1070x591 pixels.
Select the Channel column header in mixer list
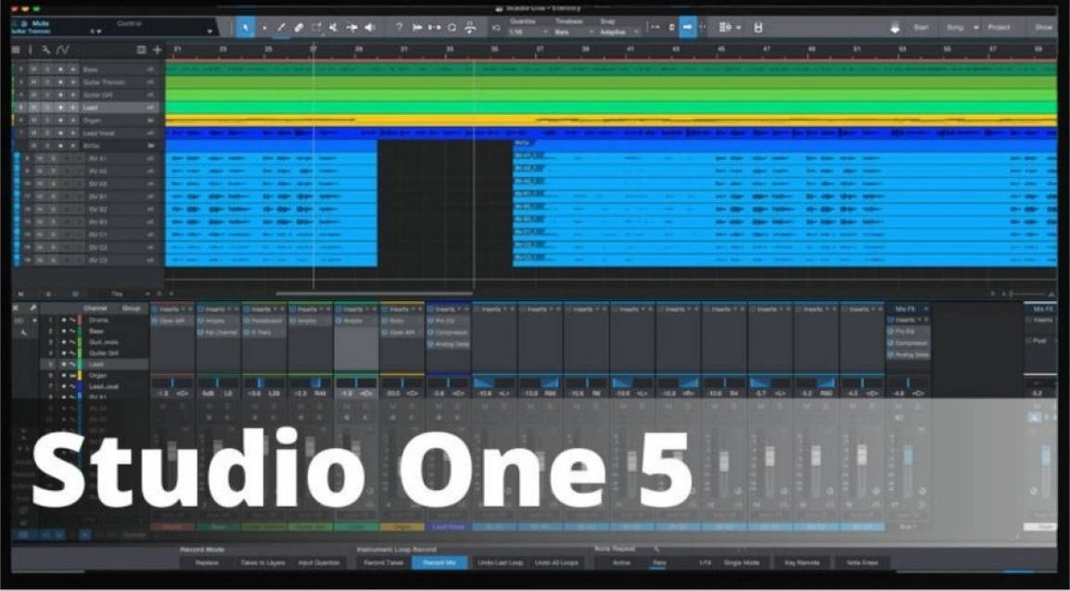coord(95,308)
